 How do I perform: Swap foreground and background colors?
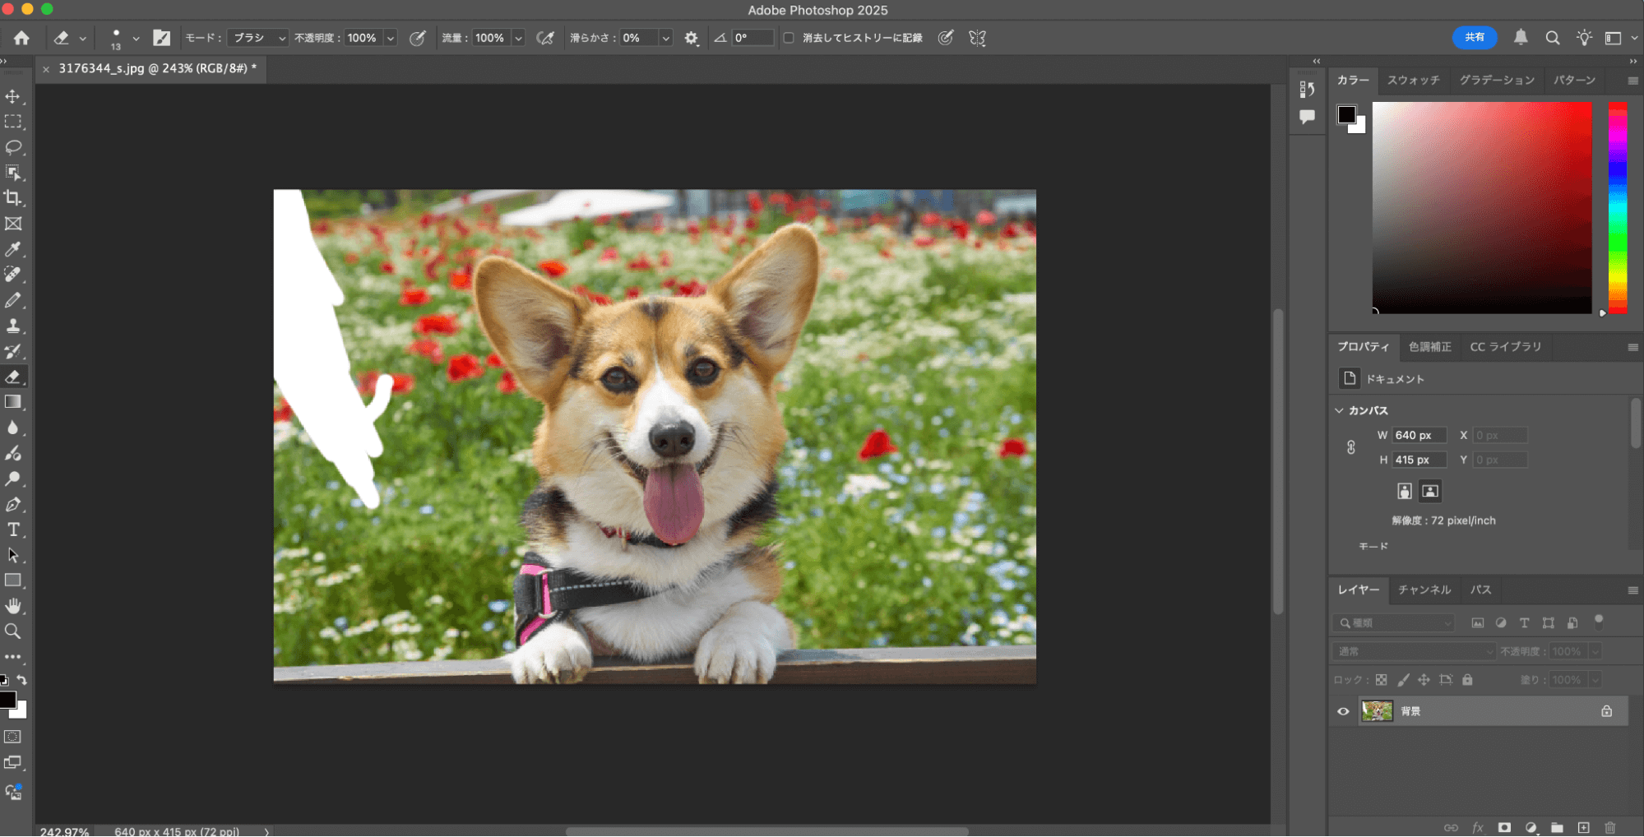(22, 680)
